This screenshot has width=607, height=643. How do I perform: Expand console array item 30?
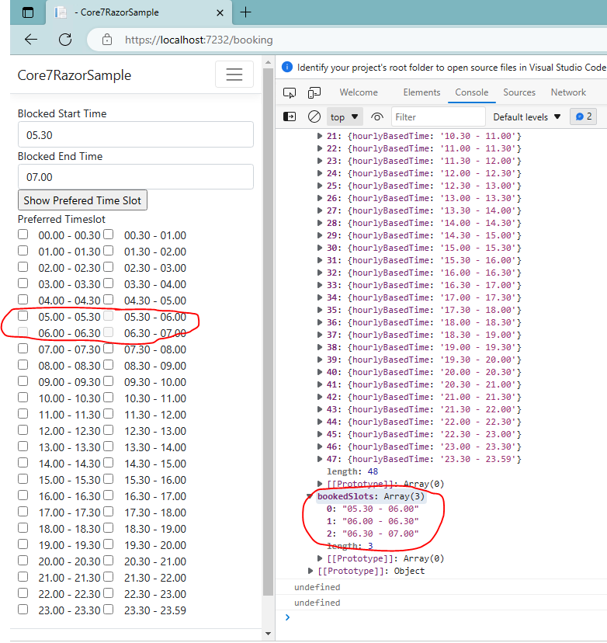point(320,248)
